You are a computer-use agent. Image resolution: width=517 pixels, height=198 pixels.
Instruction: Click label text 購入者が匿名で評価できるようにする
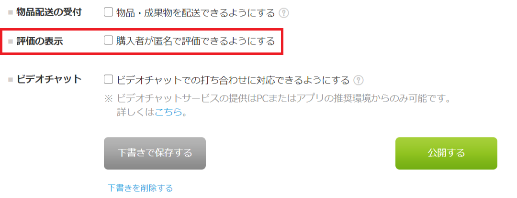click(x=195, y=42)
